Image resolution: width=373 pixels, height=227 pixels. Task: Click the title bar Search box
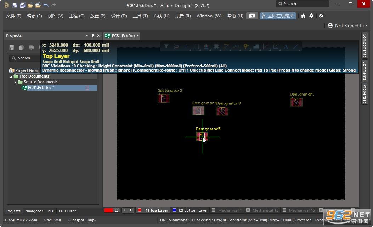tap(303, 4)
